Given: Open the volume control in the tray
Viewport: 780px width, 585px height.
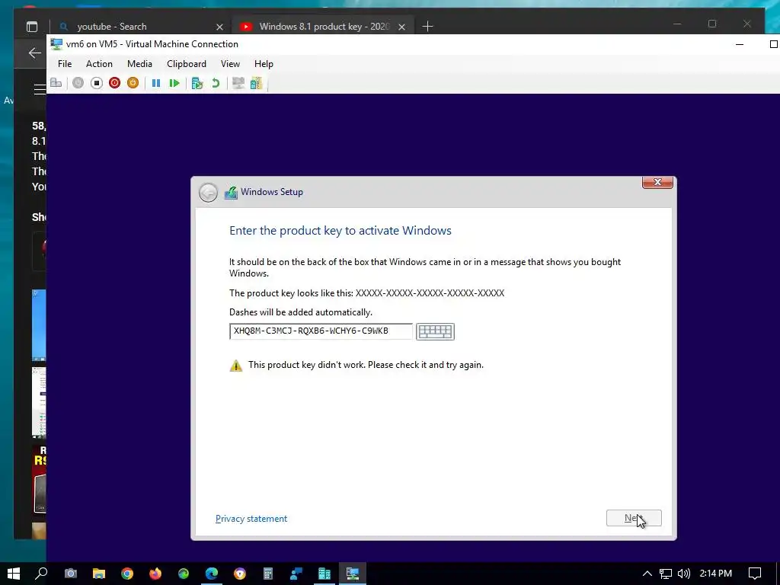Looking at the screenshot, I should 684,574.
